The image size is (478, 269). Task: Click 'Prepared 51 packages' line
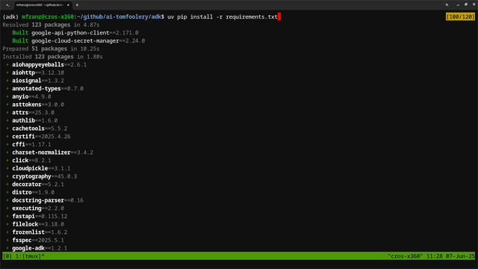point(51,49)
